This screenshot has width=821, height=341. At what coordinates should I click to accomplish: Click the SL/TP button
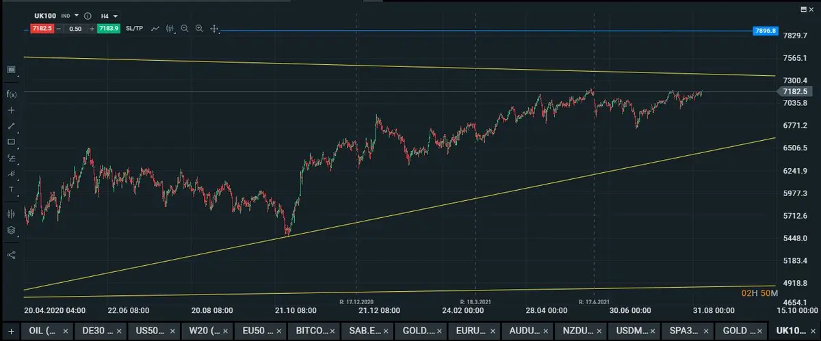click(x=135, y=29)
